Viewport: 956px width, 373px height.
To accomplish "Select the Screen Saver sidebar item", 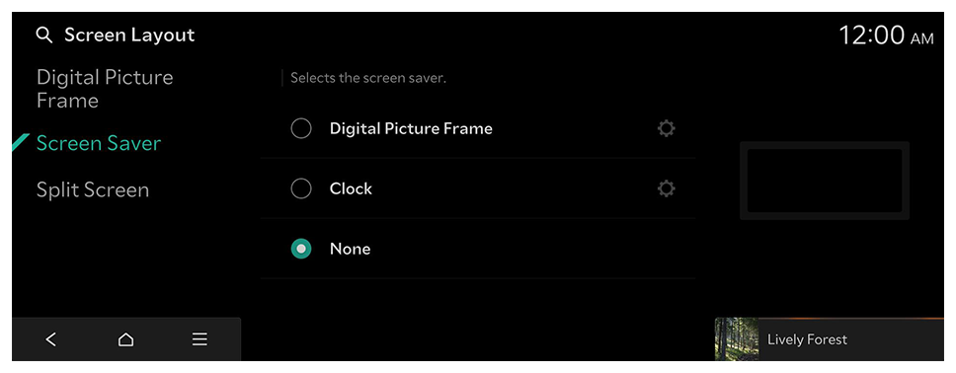I will pos(99,143).
